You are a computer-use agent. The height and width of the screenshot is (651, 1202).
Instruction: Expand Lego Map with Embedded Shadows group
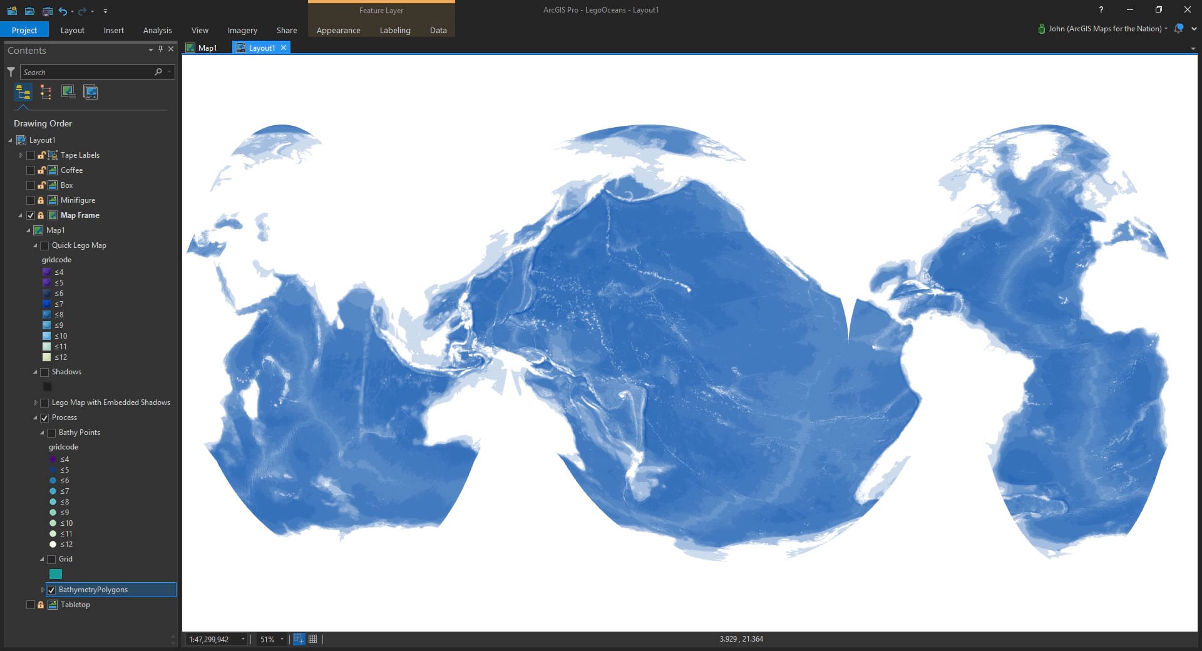pyautogui.click(x=36, y=402)
